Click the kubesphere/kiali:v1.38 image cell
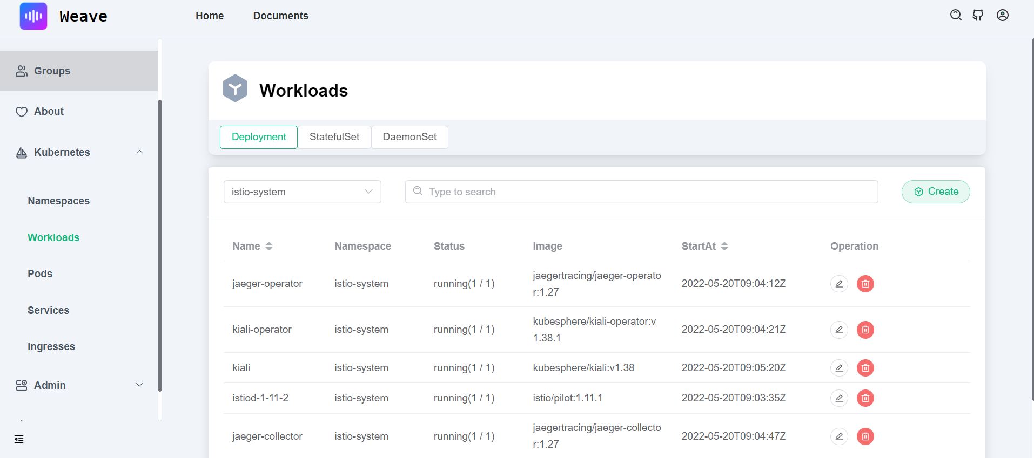 tap(583, 368)
